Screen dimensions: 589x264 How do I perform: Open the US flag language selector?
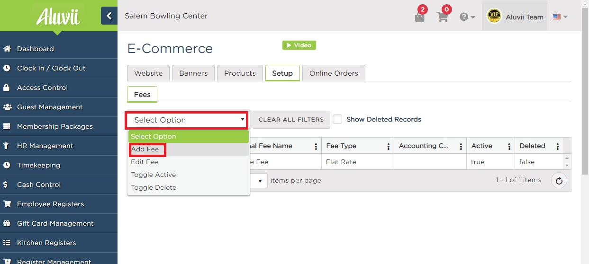(560, 17)
